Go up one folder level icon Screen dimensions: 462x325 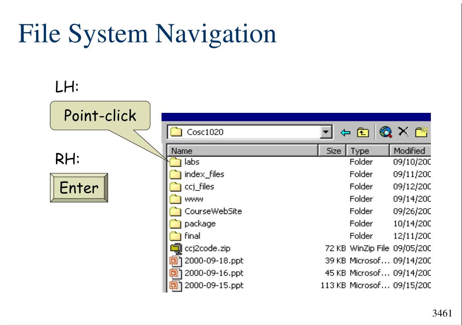363,132
